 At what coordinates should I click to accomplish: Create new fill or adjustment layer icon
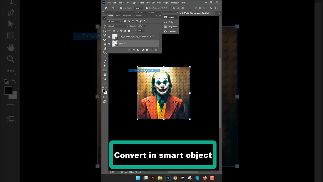143,50
